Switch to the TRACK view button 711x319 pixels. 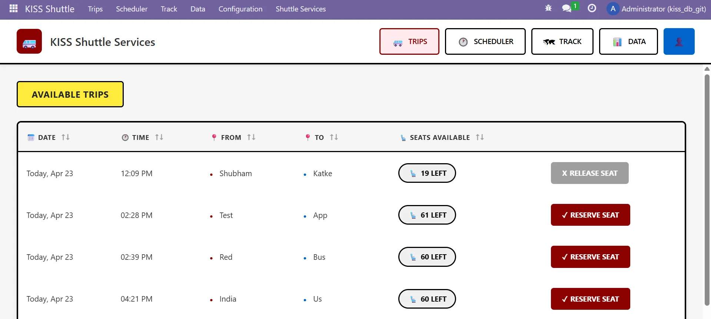tap(562, 41)
